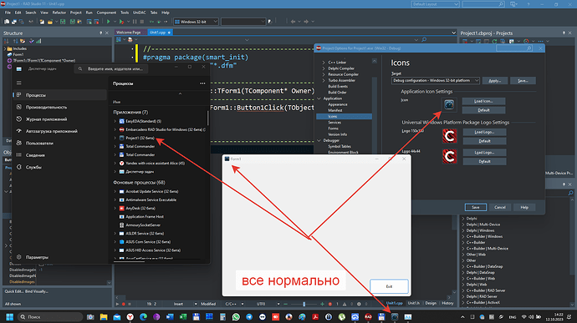This screenshot has width=577, height=323.
Task: Run the project with the green play button
Action: point(108,22)
